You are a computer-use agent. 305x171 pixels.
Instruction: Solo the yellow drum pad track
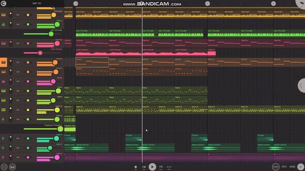point(18,110)
